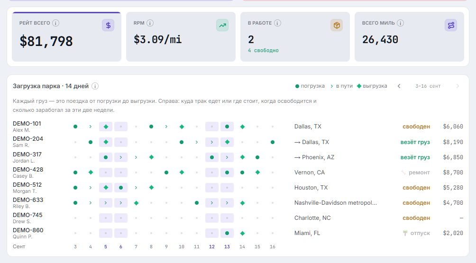Select truck DEMO-204
Screen dimensions: 476x263
[x=28, y=139]
